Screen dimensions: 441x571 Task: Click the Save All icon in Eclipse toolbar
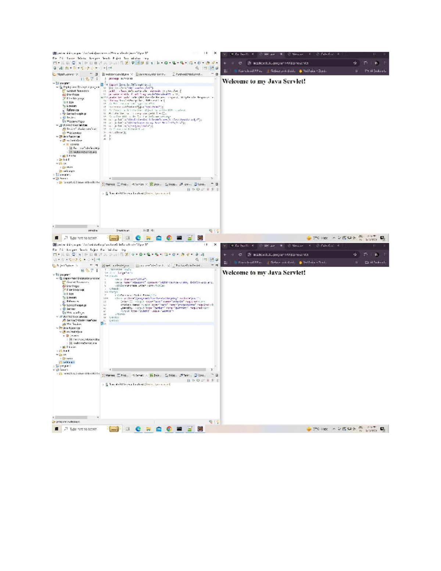pyautogui.click(x=68, y=63)
